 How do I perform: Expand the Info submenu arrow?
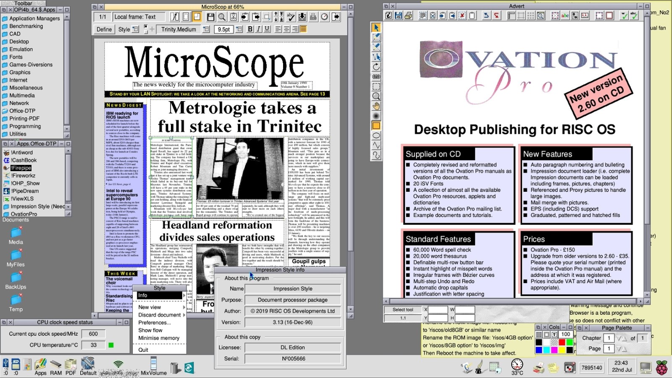click(x=184, y=295)
